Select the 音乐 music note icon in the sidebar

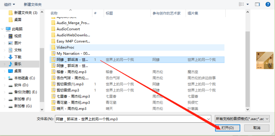pyautogui.click(x=11, y=64)
